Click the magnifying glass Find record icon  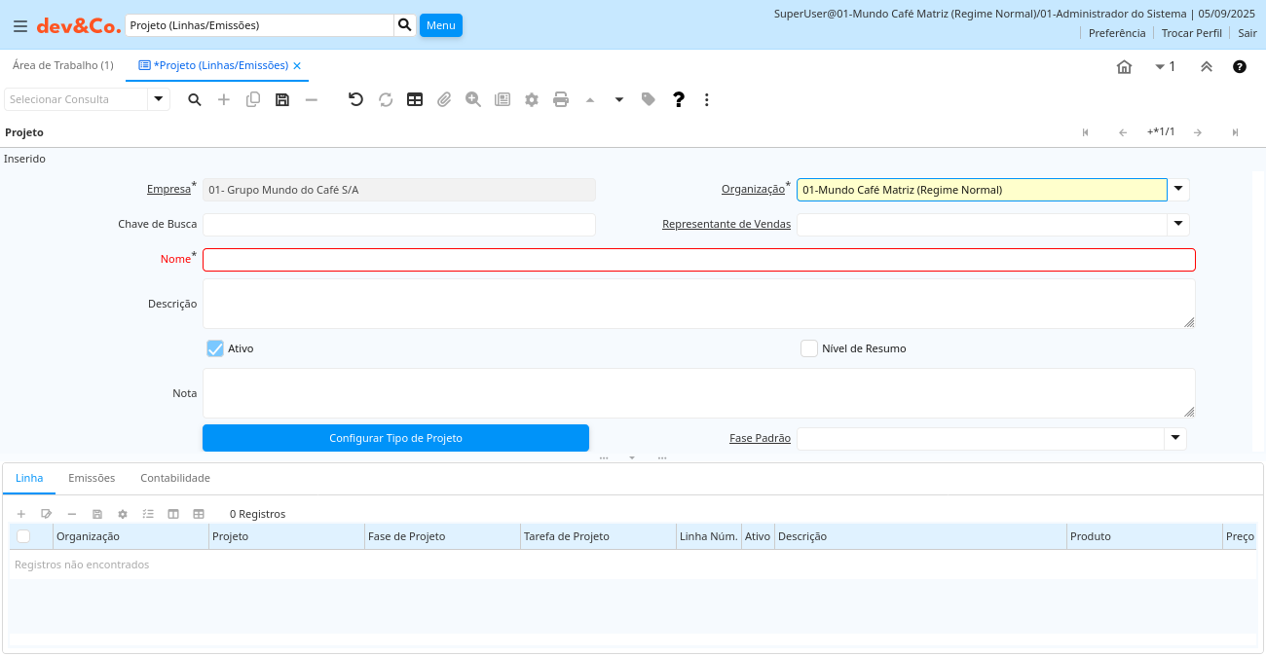point(195,99)
